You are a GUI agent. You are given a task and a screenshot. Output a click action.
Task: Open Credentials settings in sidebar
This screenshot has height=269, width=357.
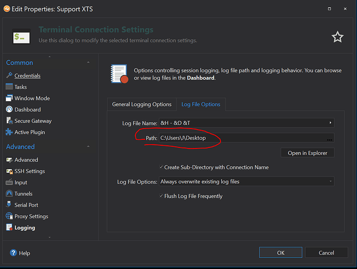click(27, 76)
